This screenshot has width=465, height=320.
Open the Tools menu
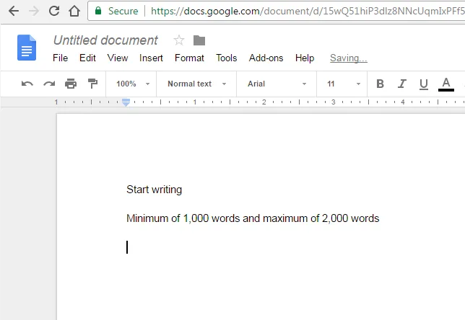[226, 58]
